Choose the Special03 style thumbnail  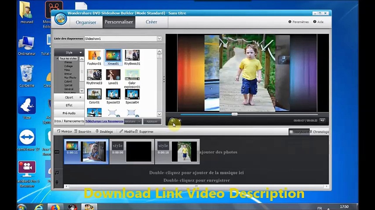coord(113,96)
